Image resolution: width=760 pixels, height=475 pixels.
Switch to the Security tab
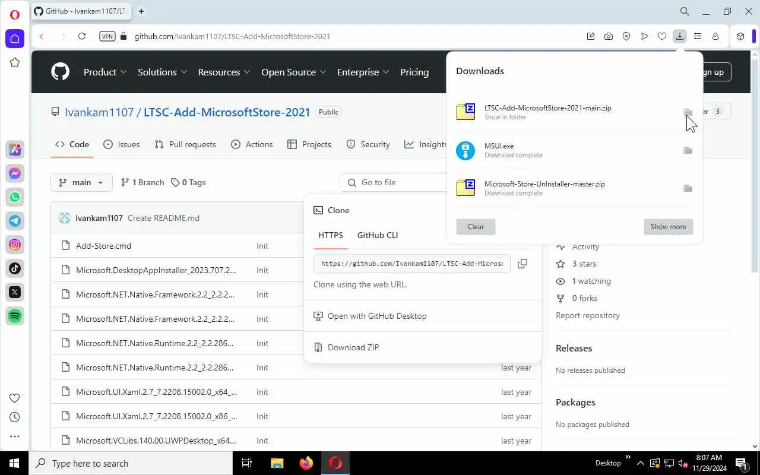[x=368, y=144]
